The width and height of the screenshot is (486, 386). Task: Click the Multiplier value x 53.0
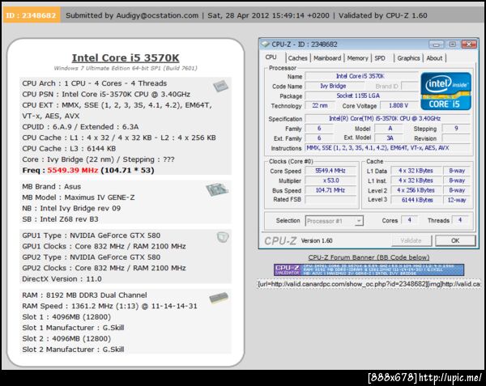point(330,180)
